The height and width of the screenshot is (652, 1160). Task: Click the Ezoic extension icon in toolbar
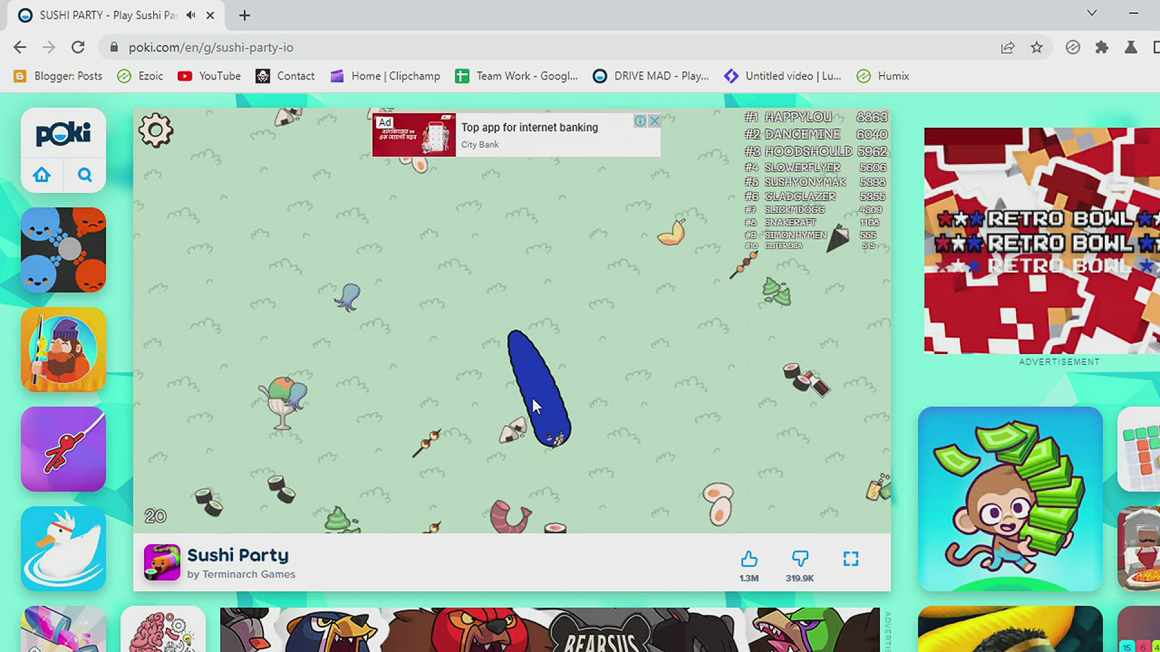click(1073, 47)
